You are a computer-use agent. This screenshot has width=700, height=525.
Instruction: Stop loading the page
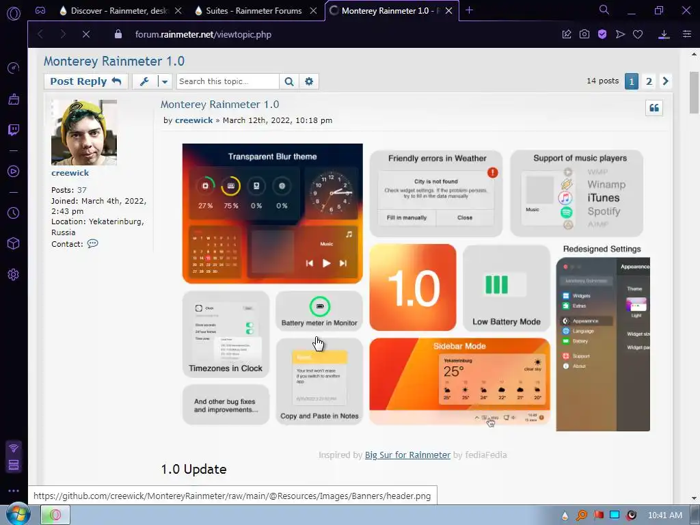[x=86, y=34]
